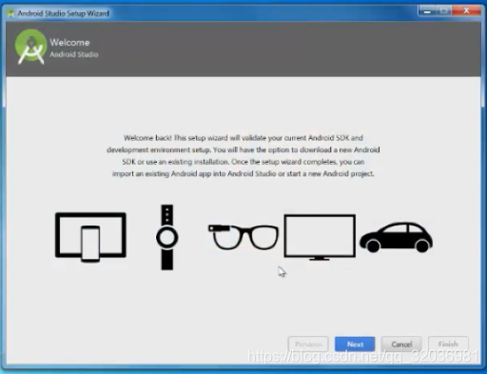Click the 'Android Studio Setup Wizard' window title
The width and height of the screenshot is (487, 374).
[x=63, y=13]
